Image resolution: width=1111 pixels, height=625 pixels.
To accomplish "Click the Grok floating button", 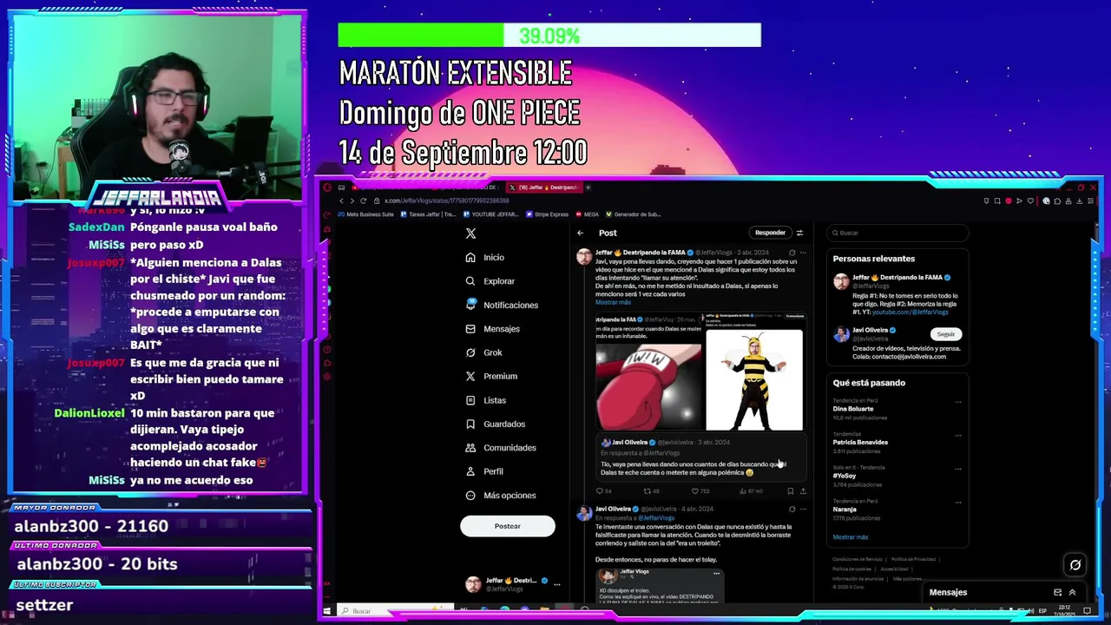I will click(x=1075, y=565).
